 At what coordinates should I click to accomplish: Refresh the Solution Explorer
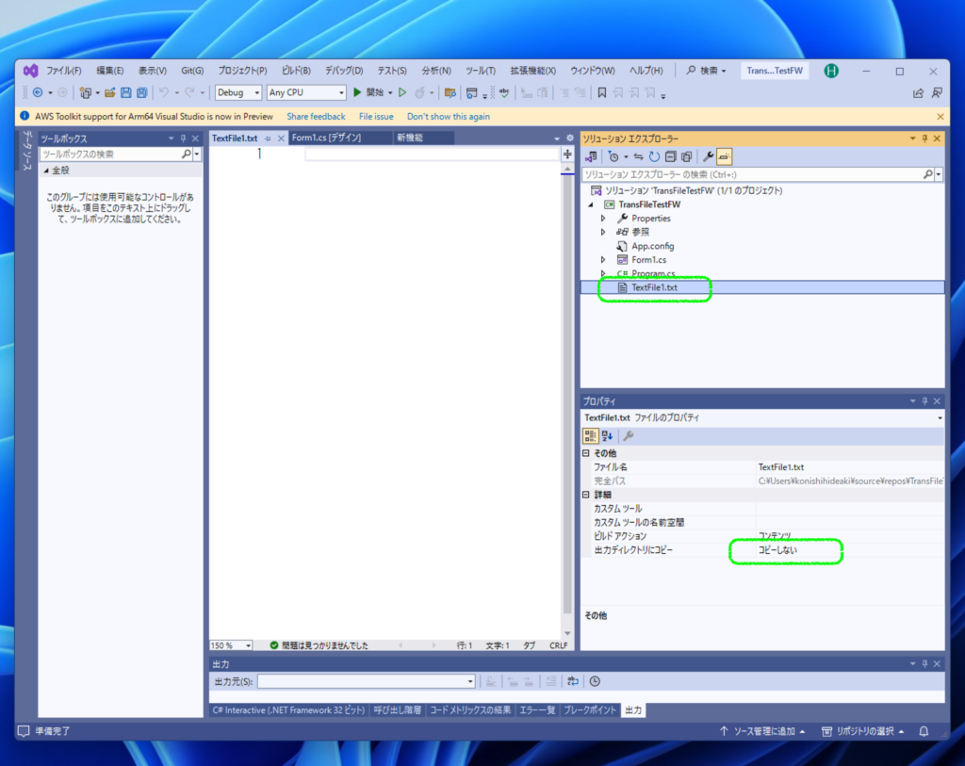point(654,157)
